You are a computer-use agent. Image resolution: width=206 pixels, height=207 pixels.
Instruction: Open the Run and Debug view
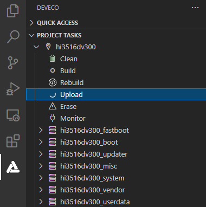13,89
